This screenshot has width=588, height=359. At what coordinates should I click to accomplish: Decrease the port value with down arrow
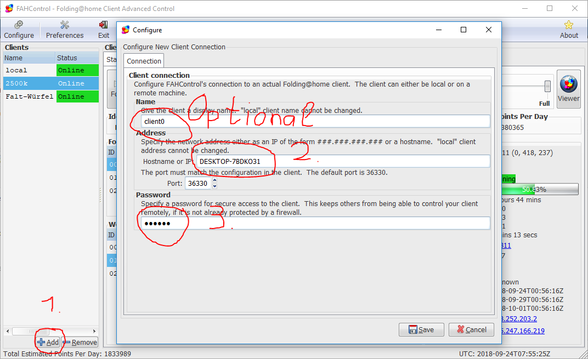coord(214,186)
